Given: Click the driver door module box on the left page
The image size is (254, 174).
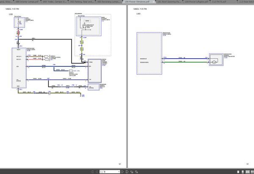Looking at the screenshot, I should point(19,68).
